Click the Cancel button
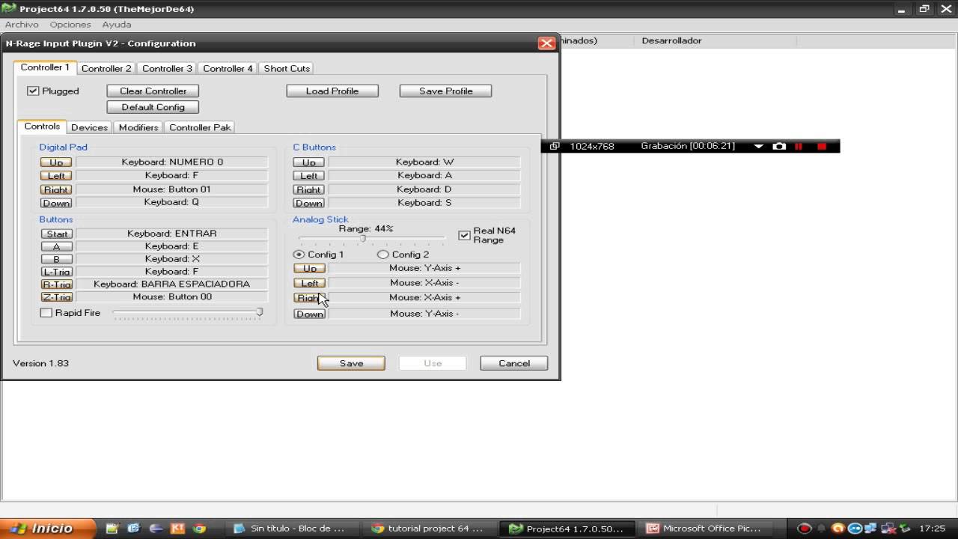958x539 pixels. (514, 363)
